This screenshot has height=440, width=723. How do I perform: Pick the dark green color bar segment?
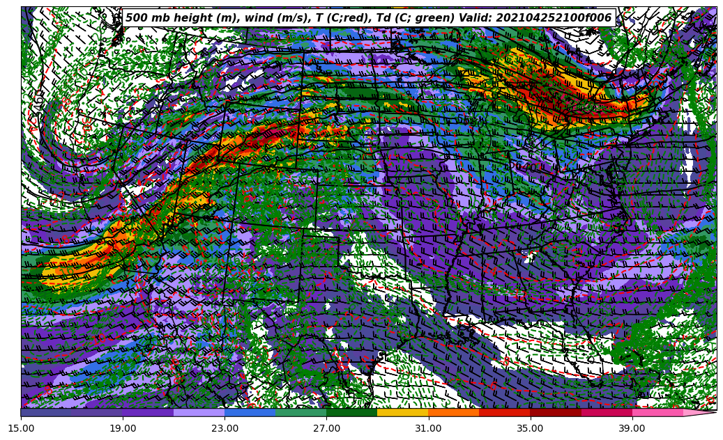[x=351, y=412]
